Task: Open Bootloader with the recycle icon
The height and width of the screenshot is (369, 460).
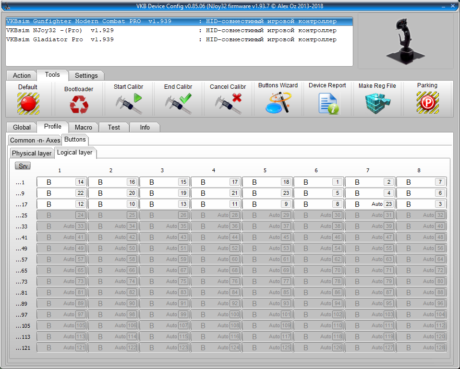Action: 79,104
